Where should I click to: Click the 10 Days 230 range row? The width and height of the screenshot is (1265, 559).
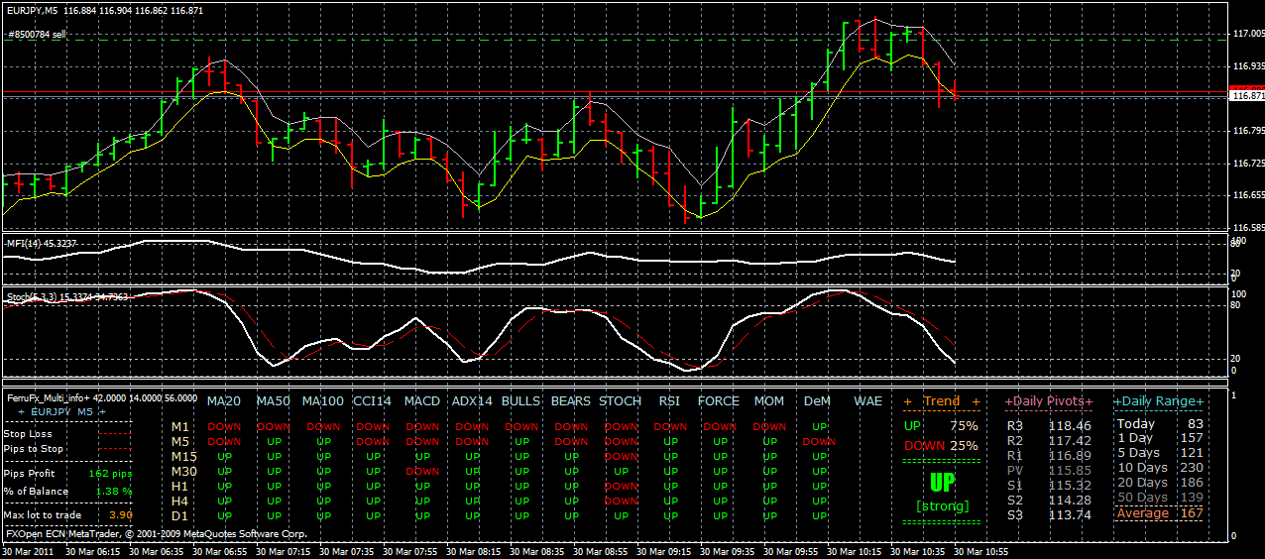click(1160, 468)
